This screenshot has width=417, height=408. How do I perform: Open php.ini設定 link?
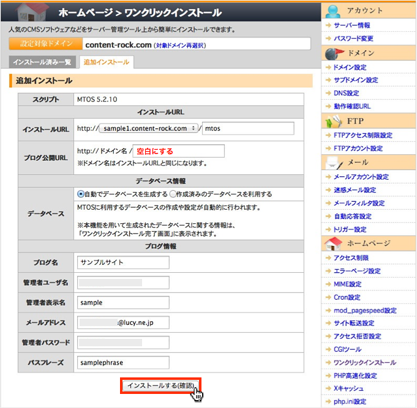(350, 402)
